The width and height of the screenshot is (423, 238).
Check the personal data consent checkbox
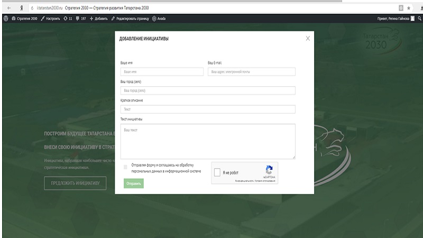125,167
